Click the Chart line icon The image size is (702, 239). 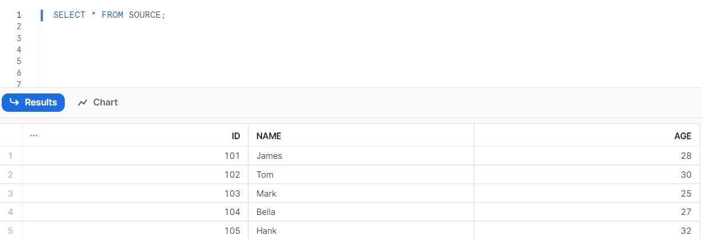click(x=83, y=103)
